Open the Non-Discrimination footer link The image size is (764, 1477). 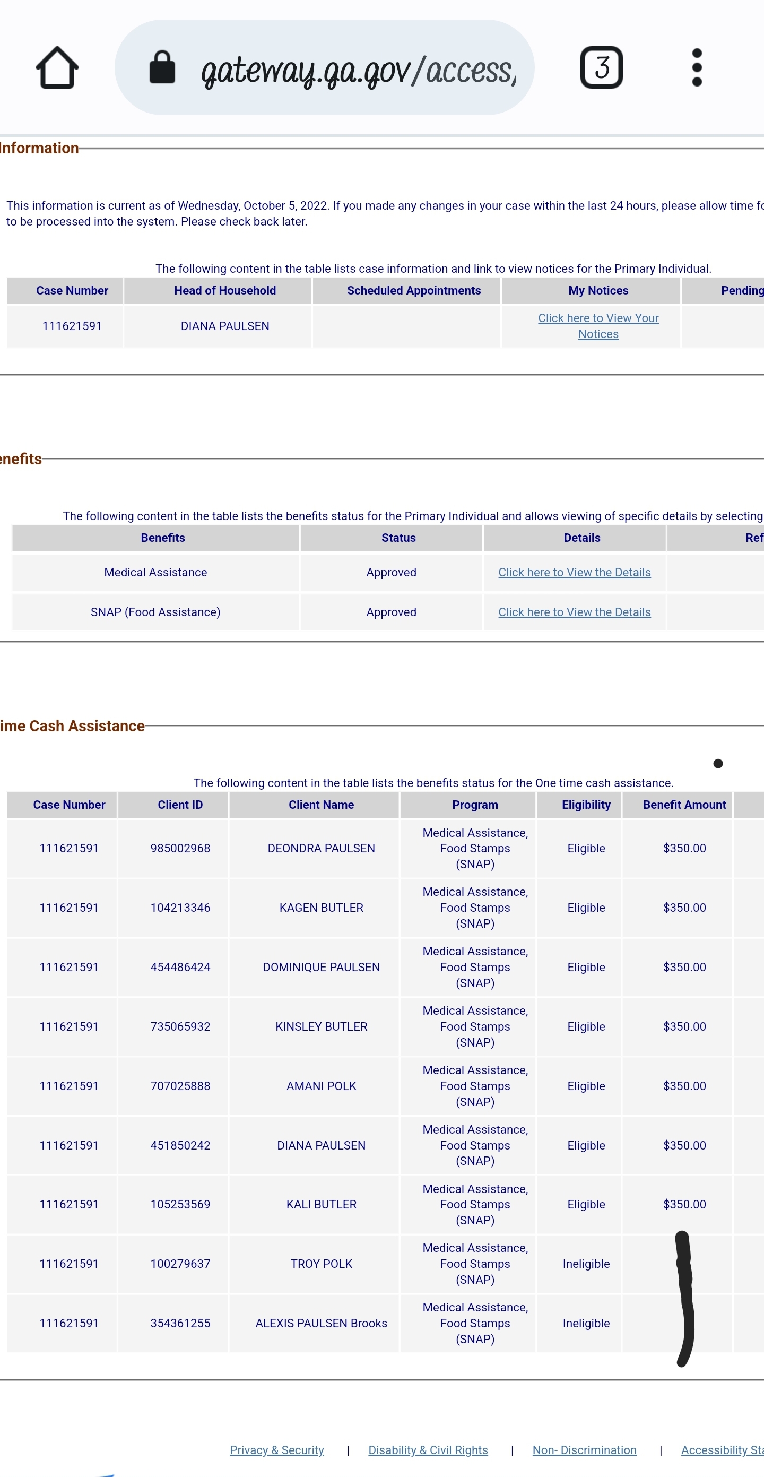584,1449
